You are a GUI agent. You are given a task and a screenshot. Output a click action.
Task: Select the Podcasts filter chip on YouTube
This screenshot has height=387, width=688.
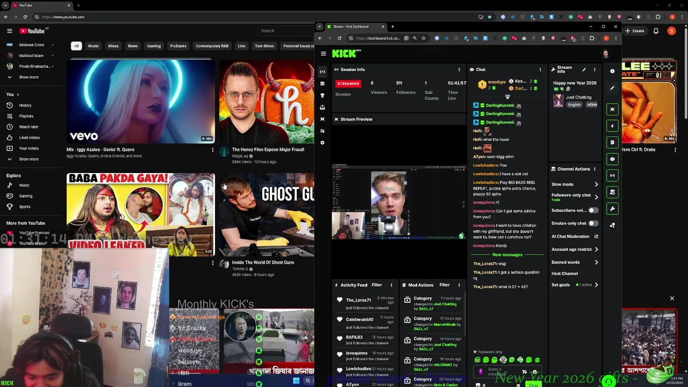[x=178, y=46]
